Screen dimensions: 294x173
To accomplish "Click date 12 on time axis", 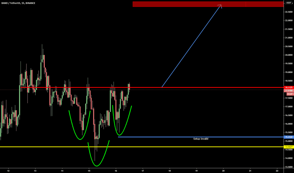I will (8, 171).
